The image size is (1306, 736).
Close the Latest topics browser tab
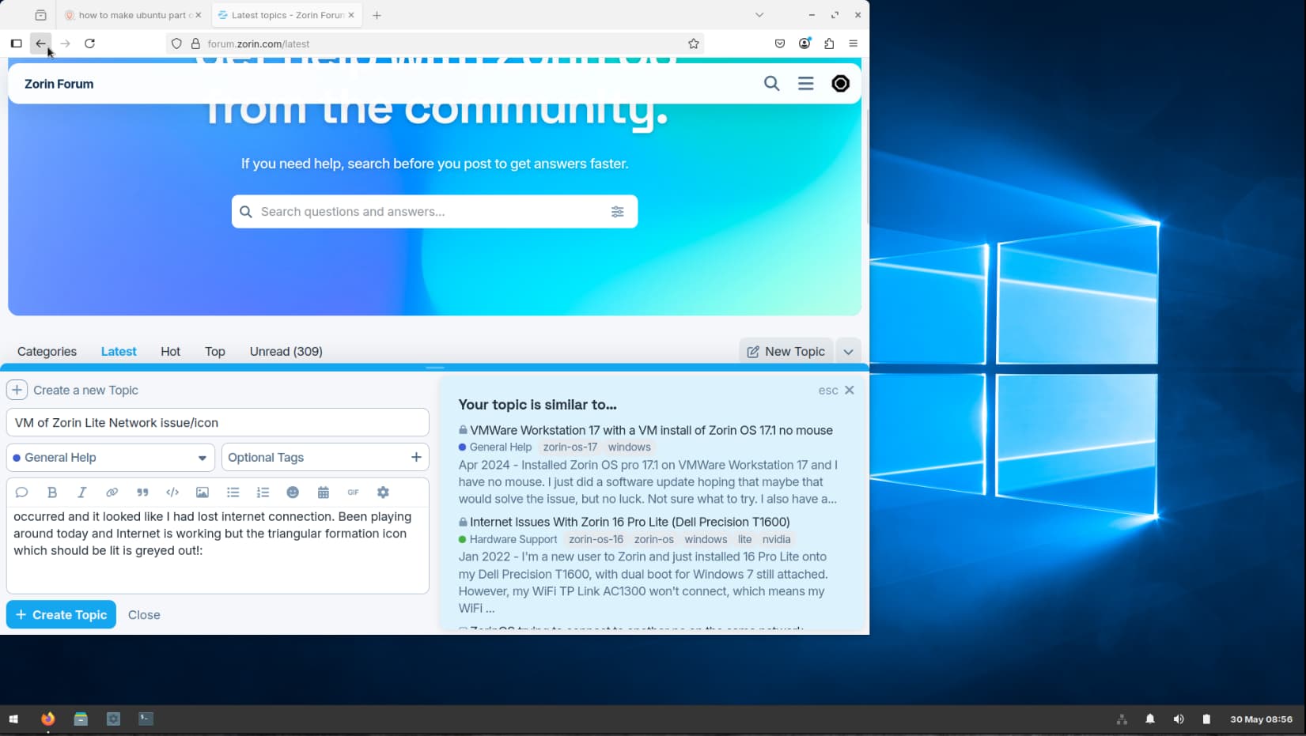point(351,15)
